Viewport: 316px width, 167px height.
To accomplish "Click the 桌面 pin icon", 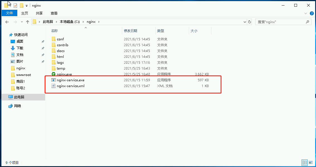I will 43,41.
